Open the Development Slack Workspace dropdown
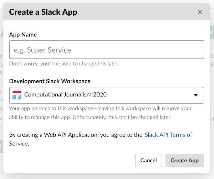 coord(106,95)
